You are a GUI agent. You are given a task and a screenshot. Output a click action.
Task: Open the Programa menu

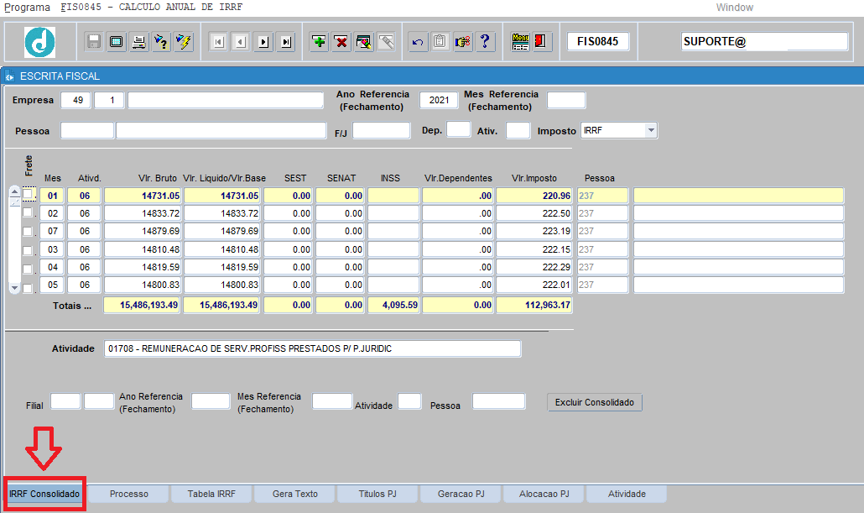tap(27, 8)
